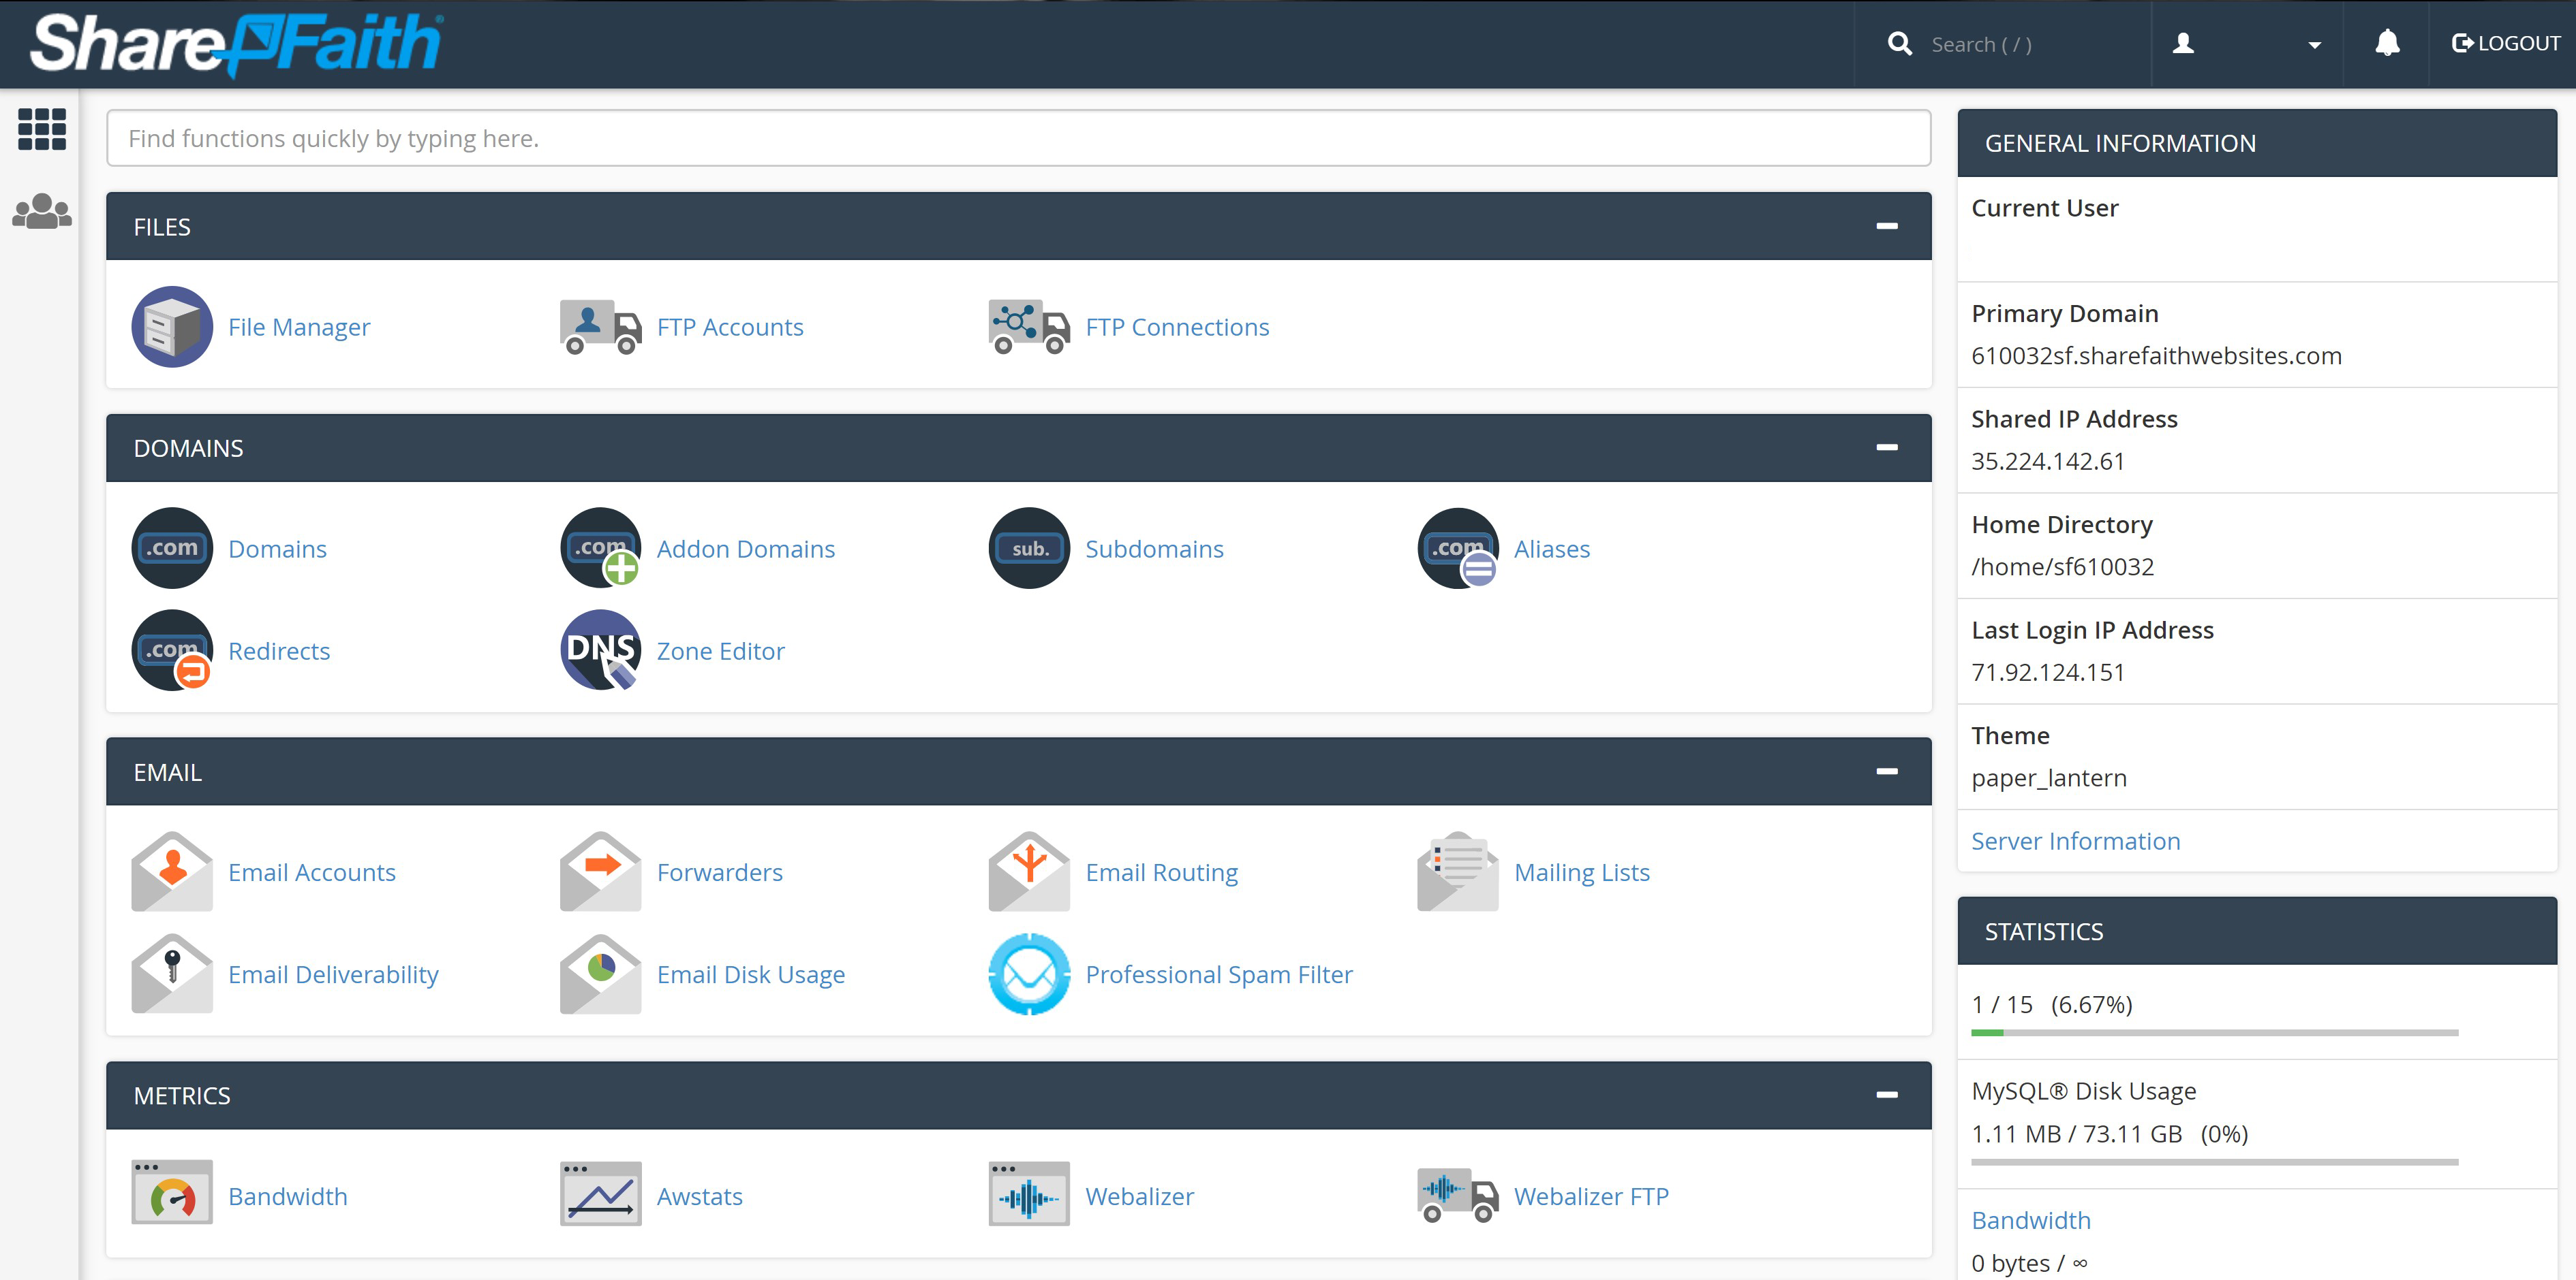This screenshot has width=2576, height=1280.
Task: Click the 1 / 15 usage progress bar
Action: [x=2214, y=1034]
